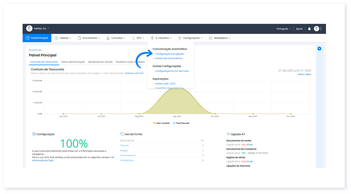Click the notifications bell icon
This screenshot has height=194, width=351.
point(309,28)
